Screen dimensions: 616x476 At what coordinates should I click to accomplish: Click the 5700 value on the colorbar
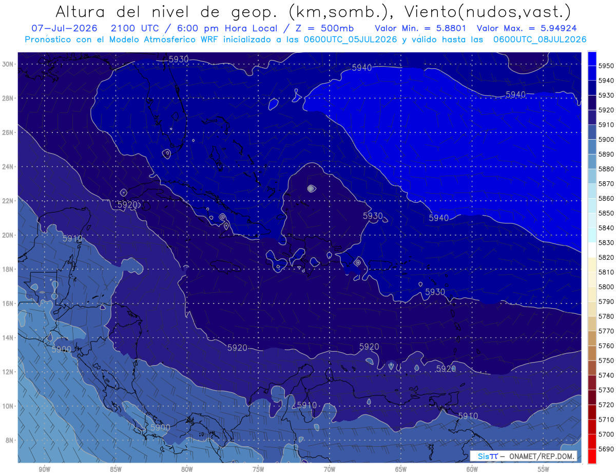pyautogui.click(x=606, y=434)
